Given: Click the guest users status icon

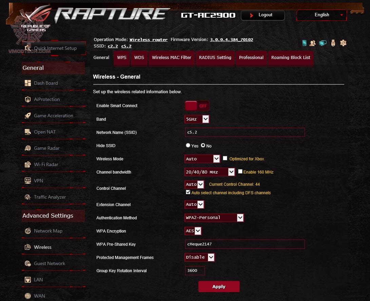Looking at the screenshot, I should (x=313, y=43).
